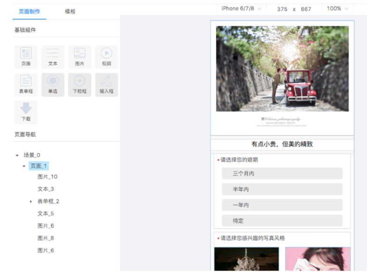Collapse the 页面_1 tree node
The height and width of the screenshot is (272, 375).
click(x=25, y=166)
